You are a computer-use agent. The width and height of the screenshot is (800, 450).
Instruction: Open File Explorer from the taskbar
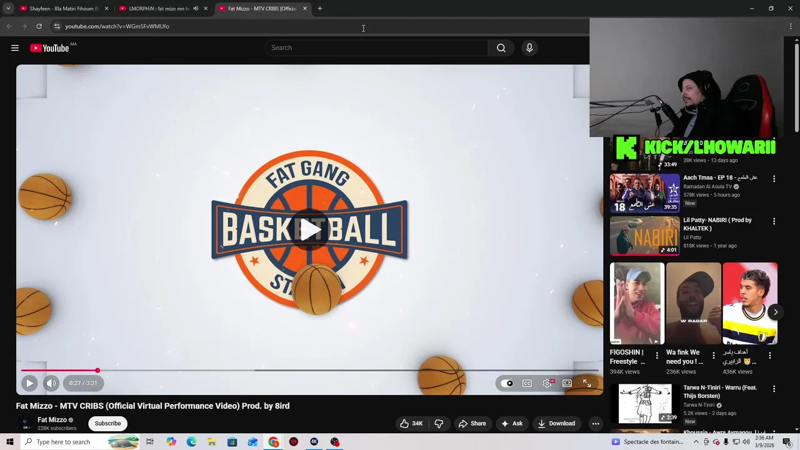click(212, 442)
